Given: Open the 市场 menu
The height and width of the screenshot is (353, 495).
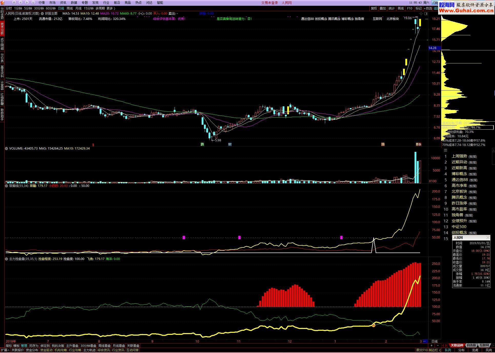Looking at the screenshot, I should coord(52,3).
